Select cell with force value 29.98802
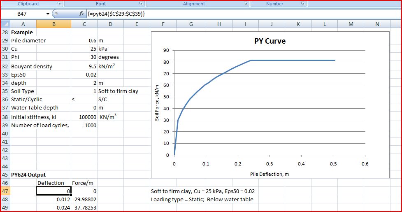402x212 pixels. coord(84,199)
